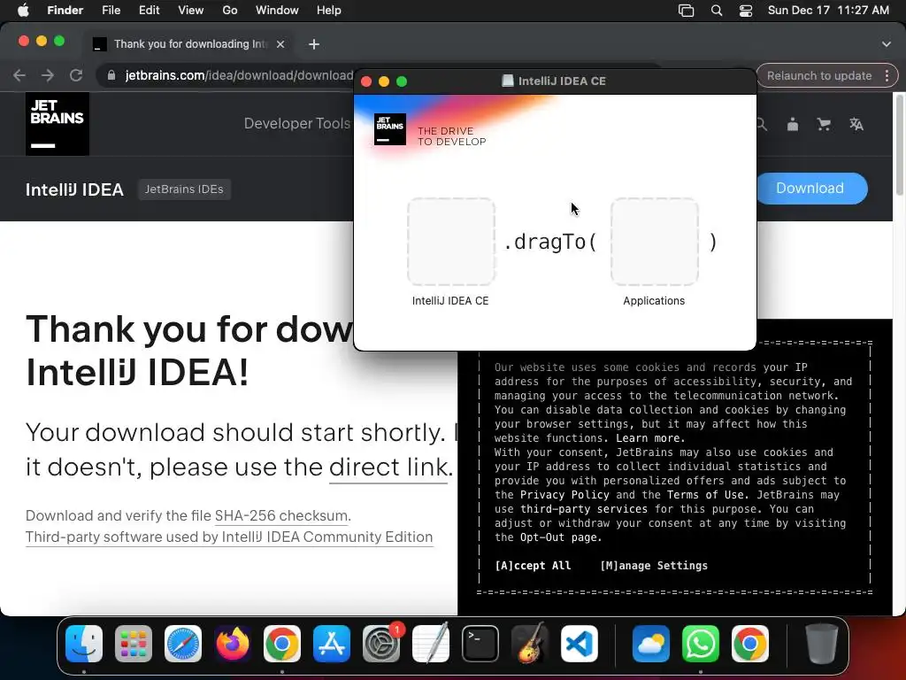This screenshot has width=906, height=680.
Task: Open Spotlight search in menu bar
Action: click(x=717, y=11)
